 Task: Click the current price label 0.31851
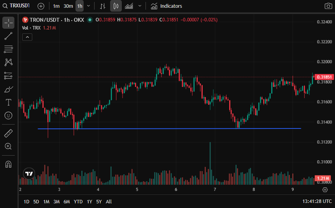tap(324, 77)
